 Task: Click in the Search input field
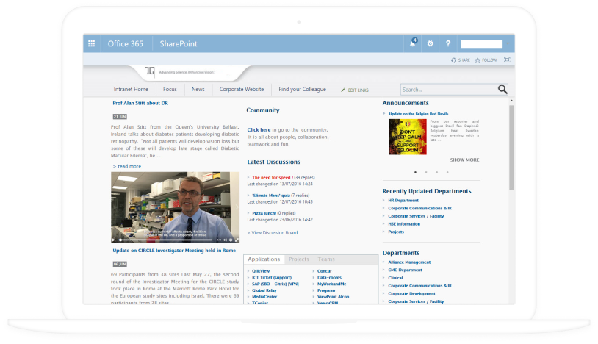[x=447, y=90]
